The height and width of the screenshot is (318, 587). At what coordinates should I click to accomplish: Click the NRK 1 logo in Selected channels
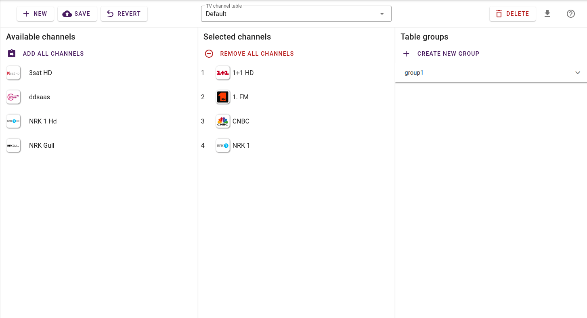coord(223,146)
